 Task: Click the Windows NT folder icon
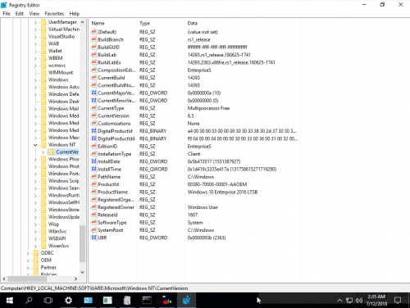[43, 145]
